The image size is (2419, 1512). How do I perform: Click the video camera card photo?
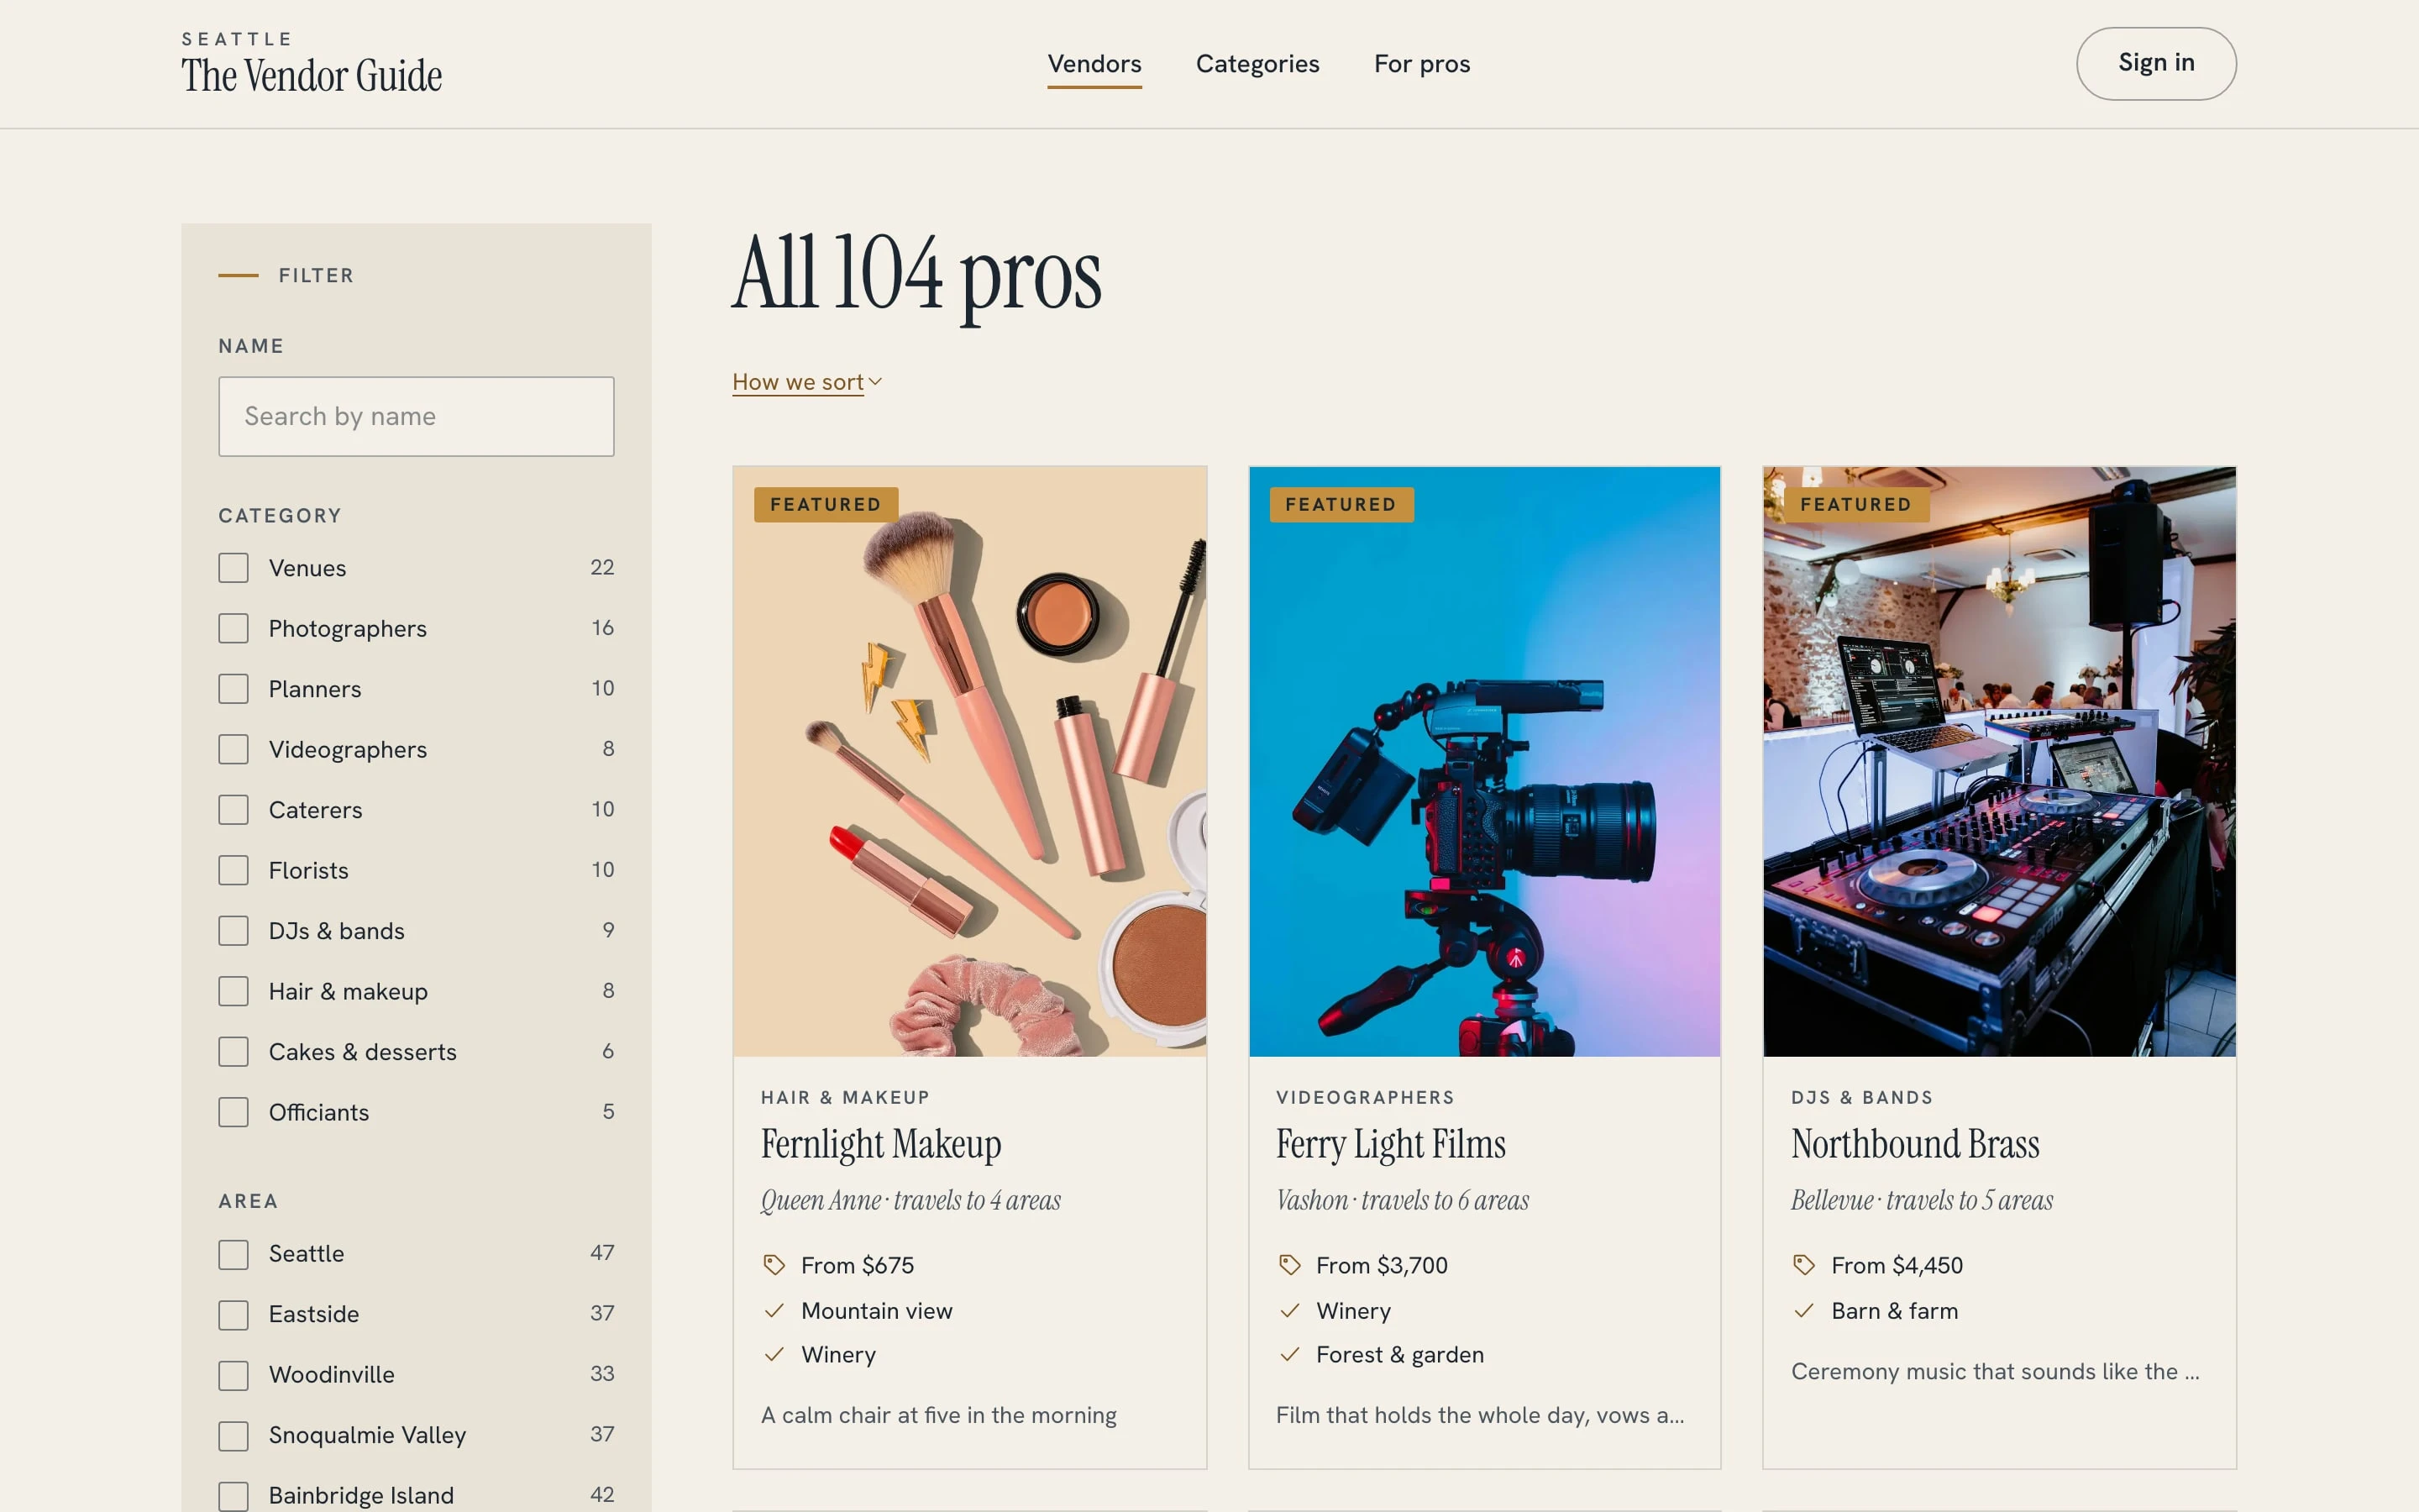[x=1484, y=761]
